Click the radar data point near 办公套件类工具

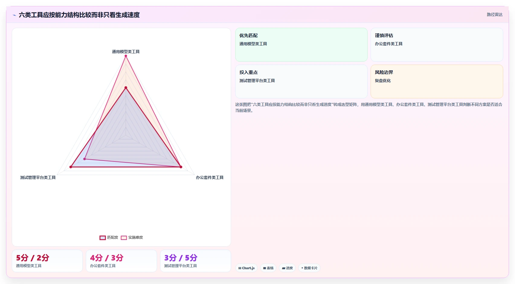tap(181, 167)
